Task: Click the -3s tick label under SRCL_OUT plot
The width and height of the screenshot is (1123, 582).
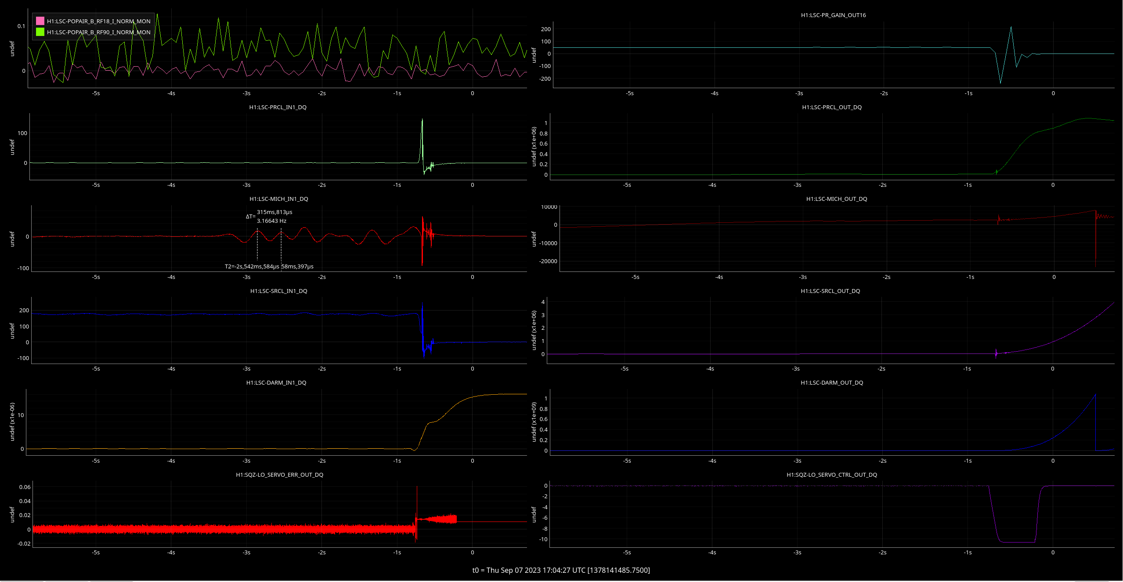Action: click(795, 368)
